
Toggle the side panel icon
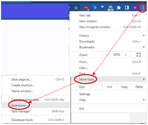(127, 8)
